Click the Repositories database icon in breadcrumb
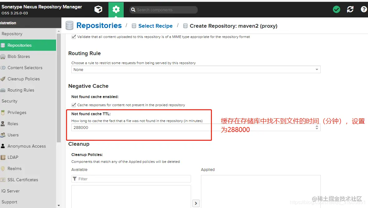 [69, 25]
